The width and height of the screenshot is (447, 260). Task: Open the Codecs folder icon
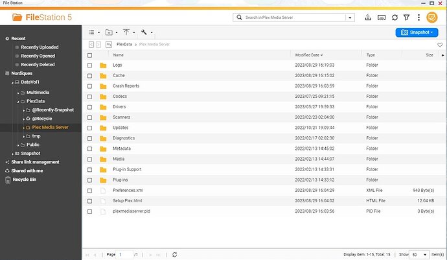103,97
